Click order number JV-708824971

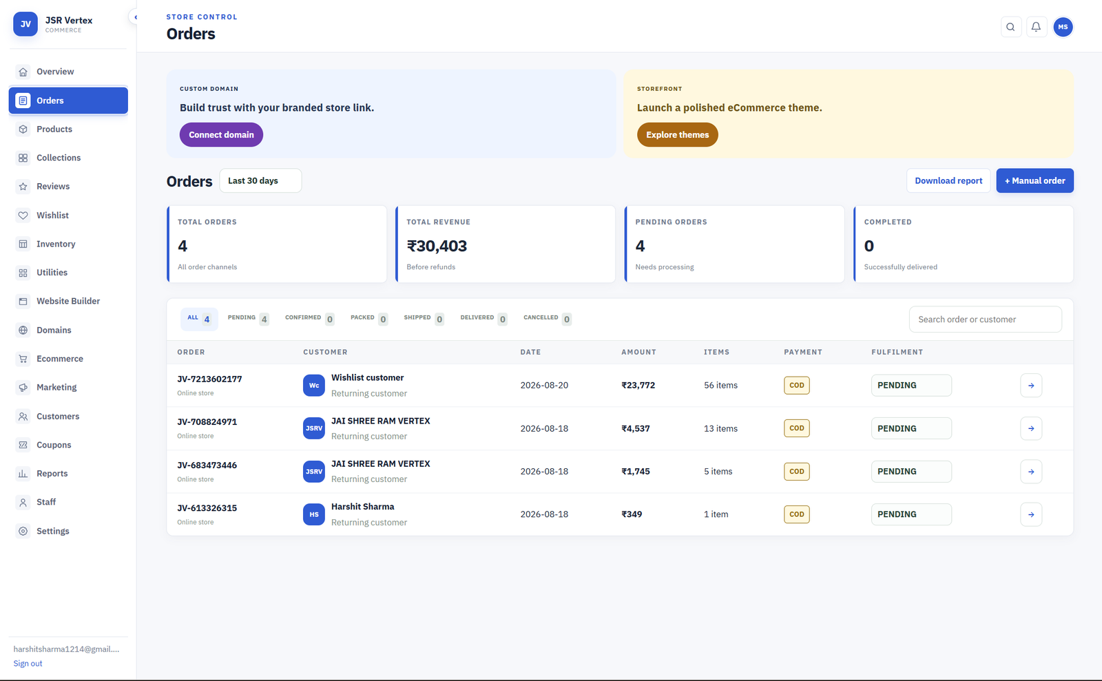tap(207, 422)
